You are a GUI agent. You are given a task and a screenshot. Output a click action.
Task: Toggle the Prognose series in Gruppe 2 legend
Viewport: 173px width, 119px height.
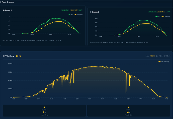click(x=166, y=17)
